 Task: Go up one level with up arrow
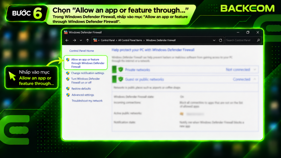click(x=88, y=40)
